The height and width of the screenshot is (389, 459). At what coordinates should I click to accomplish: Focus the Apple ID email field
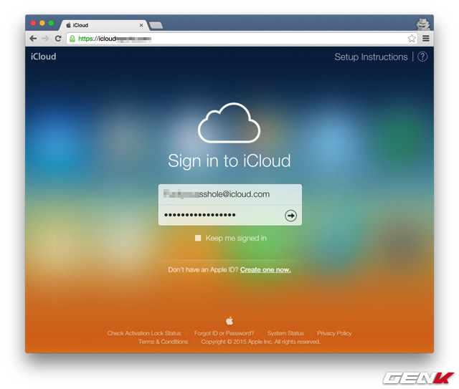230,194
